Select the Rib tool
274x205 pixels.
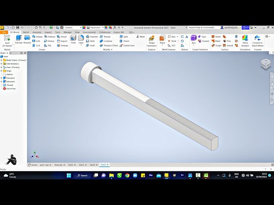(48, 46)
